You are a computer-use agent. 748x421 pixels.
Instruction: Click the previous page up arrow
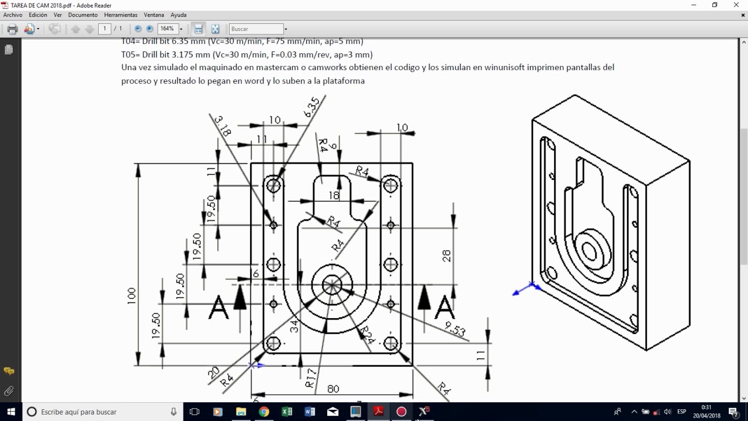pos(75,29)
